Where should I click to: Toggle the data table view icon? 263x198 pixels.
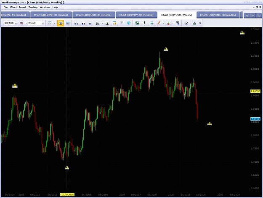tap(68, 23)
